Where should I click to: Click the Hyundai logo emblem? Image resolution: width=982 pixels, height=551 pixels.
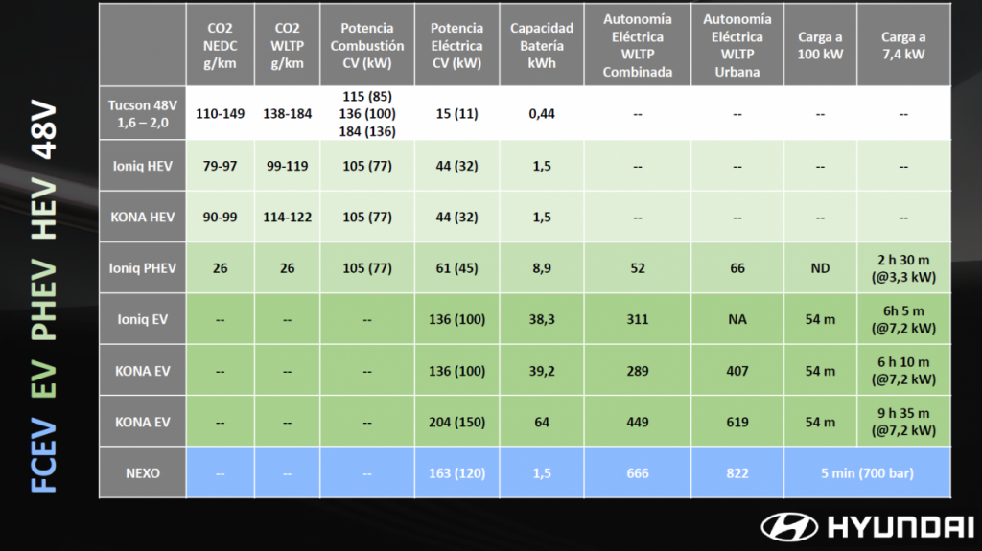(x=789, y=526)
